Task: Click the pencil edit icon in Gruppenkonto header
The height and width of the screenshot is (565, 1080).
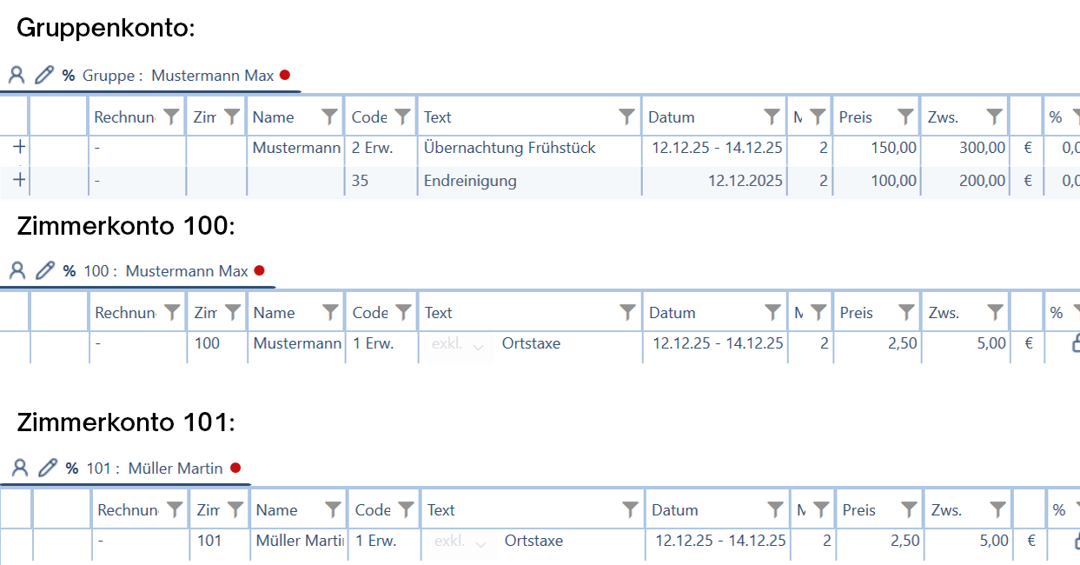Action: pyautogui.click(x=43, y=75)
